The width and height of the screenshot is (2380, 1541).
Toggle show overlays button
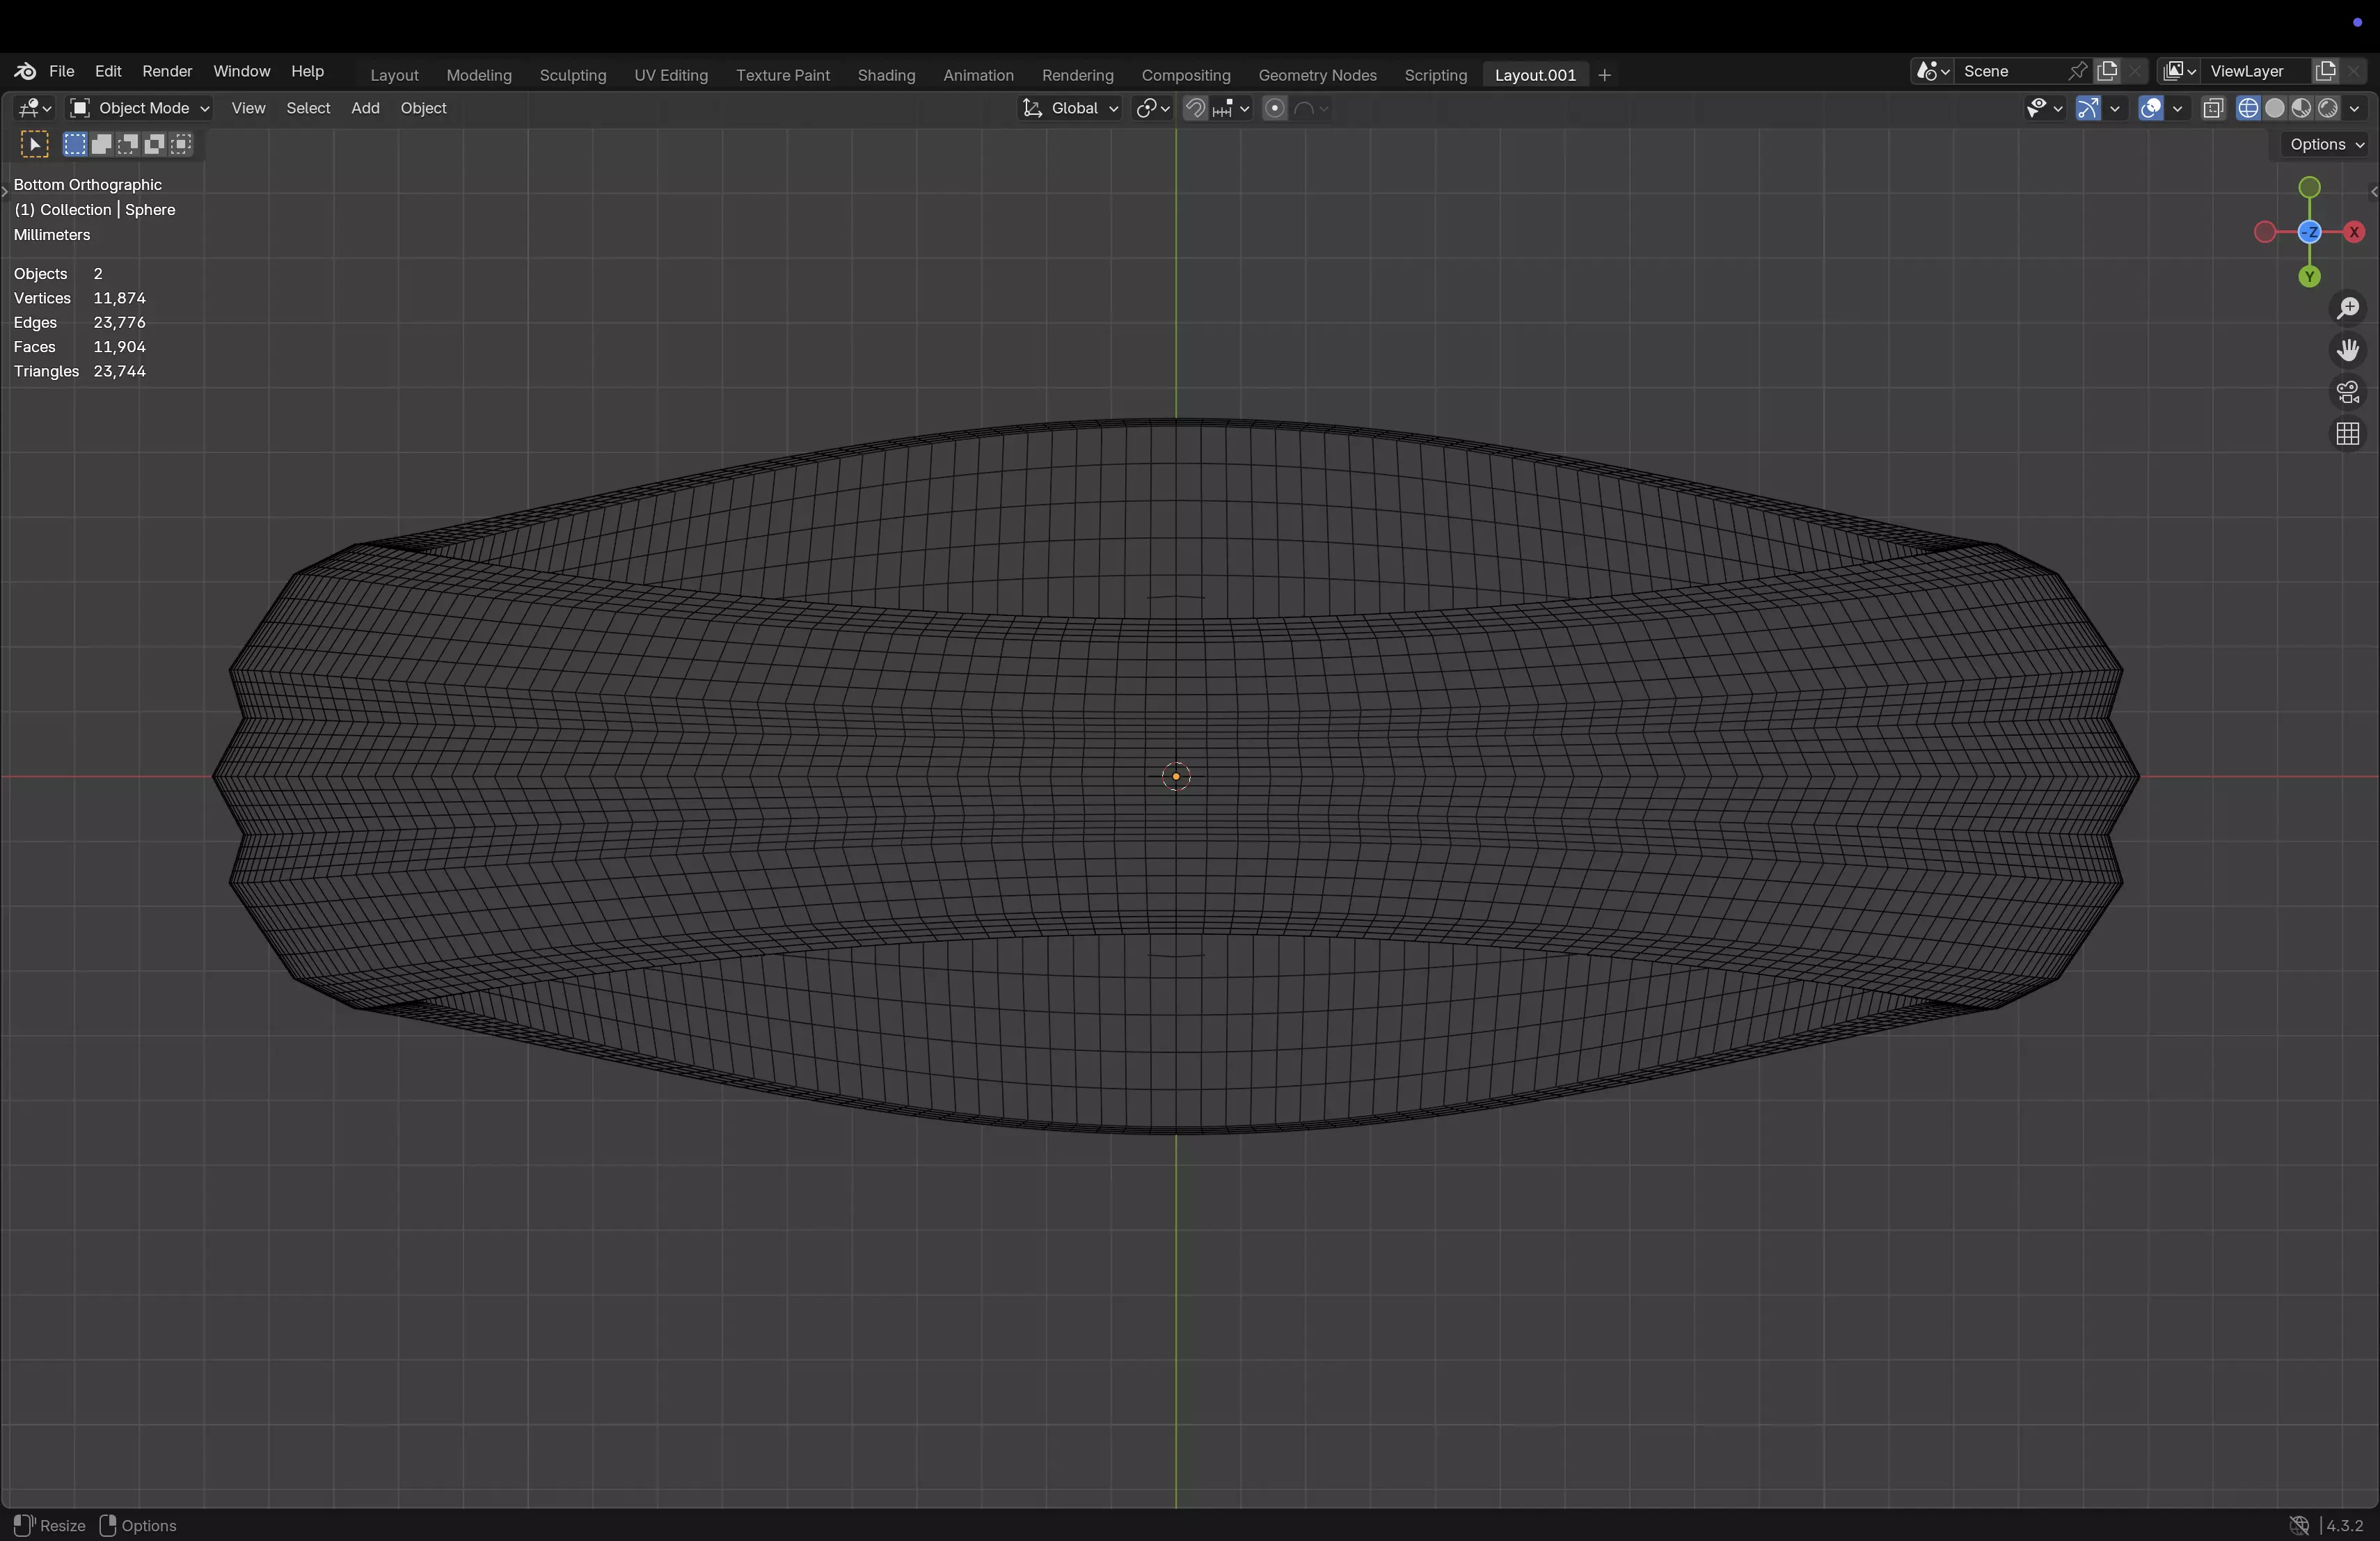[2150, 108]
